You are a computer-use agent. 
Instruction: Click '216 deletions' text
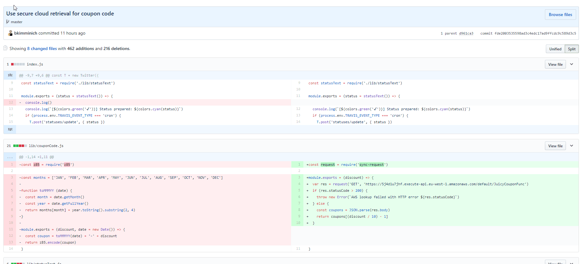click(x=117, y=48)
